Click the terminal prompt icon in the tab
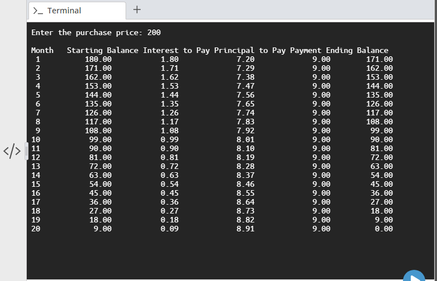437x281 pixels. (x=38, y=11)
